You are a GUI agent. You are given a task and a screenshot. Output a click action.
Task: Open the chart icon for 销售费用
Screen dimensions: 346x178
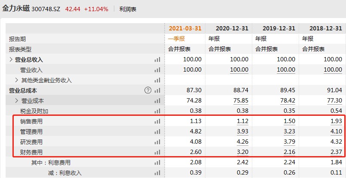pos(157,121)
